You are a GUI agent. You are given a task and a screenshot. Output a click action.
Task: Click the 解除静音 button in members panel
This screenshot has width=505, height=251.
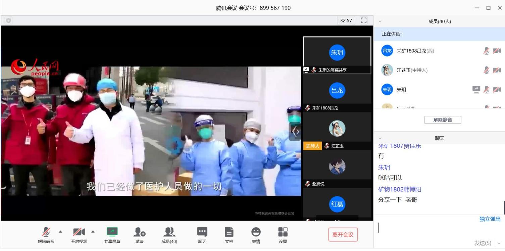(443, 120)
